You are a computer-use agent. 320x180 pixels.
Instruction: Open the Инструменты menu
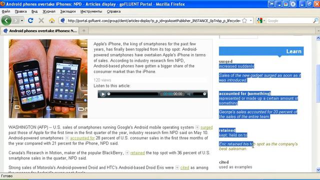pyautogui.click(x=91, y=11)
